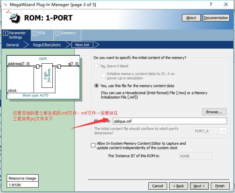Click the 'q[7..0]' output port label
235x193 pixels.
tap(73, 64)
